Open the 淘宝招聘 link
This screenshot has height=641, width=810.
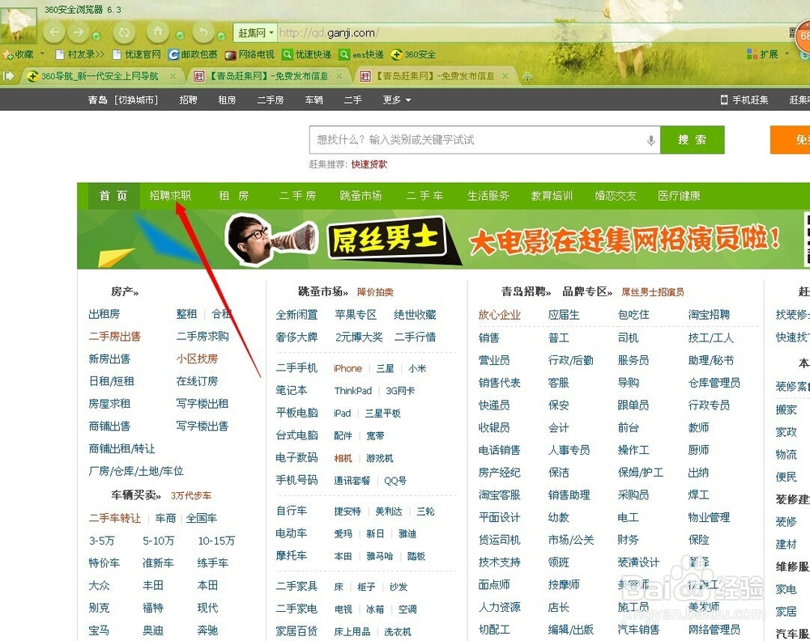tap(709, 315)
